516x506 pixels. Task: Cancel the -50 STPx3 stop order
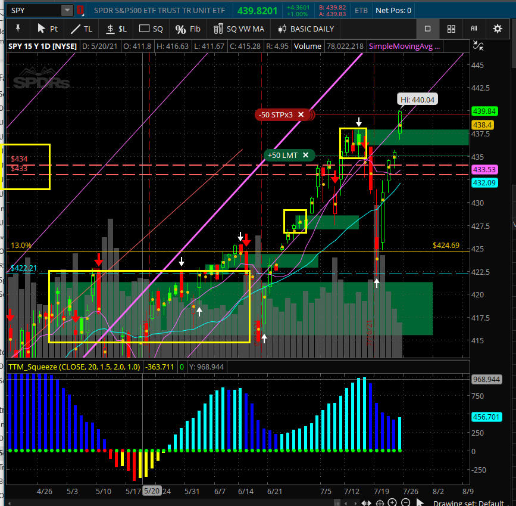click(x=301, y=114)
